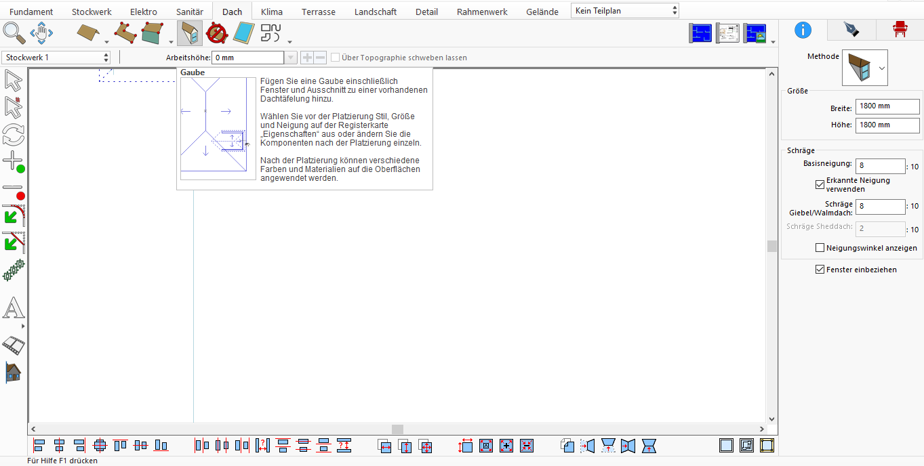The image size is (924, 466).
Task: Click the horizontal scrollbar thumb
Action: click(x=398, y=429)
